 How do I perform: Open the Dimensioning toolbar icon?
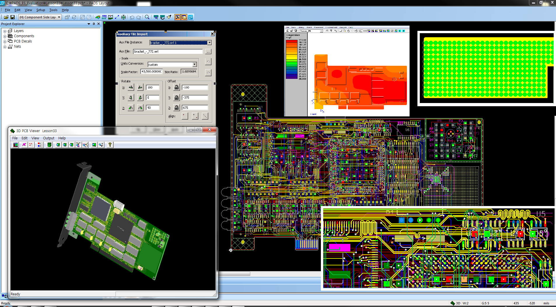point(111,17)
